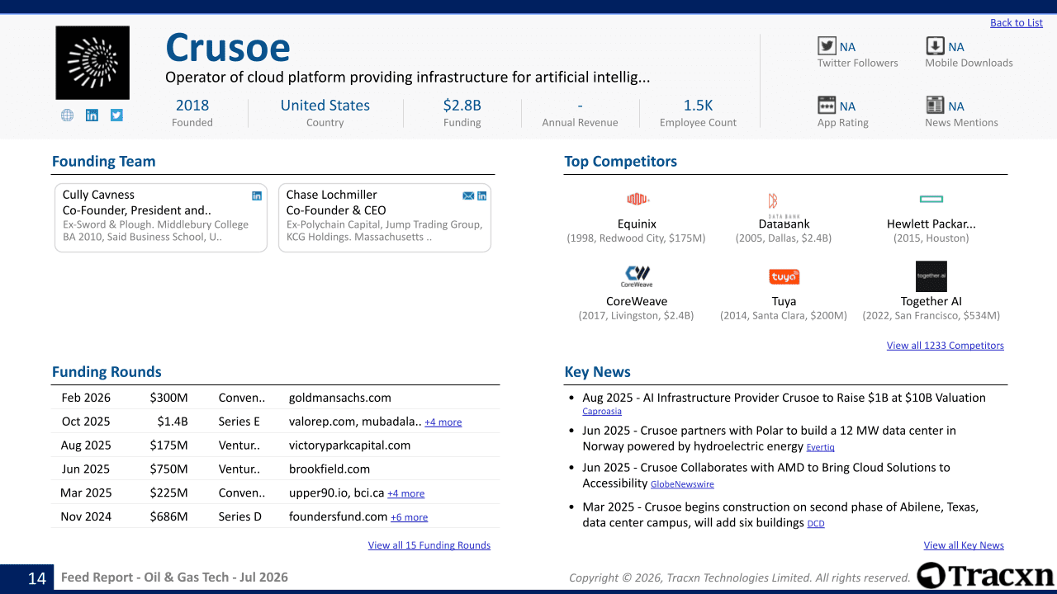Viewport: 1057px width, 594px height.
Task: Click the Mobile Downloads icon
Action: coord(935,46)
